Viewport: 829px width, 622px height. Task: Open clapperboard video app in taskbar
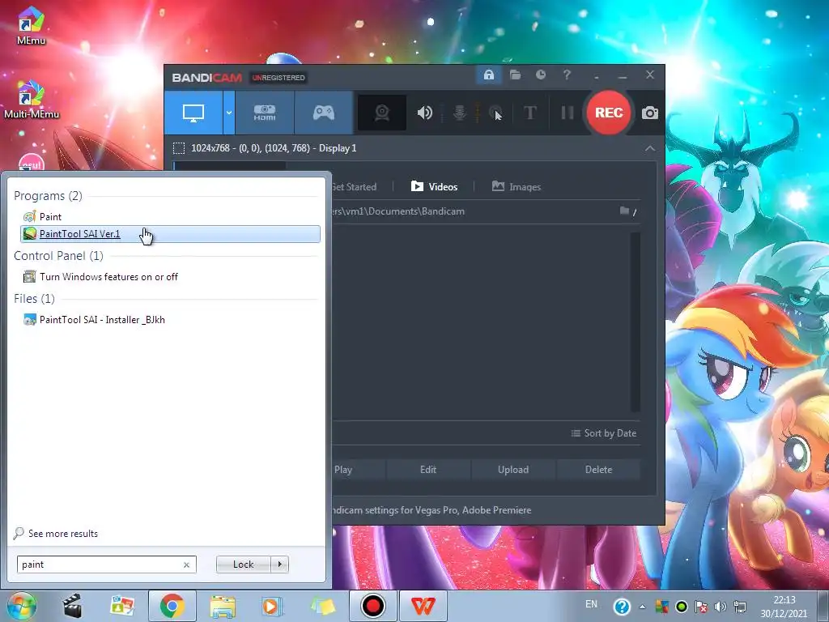[x=72, y=606]
